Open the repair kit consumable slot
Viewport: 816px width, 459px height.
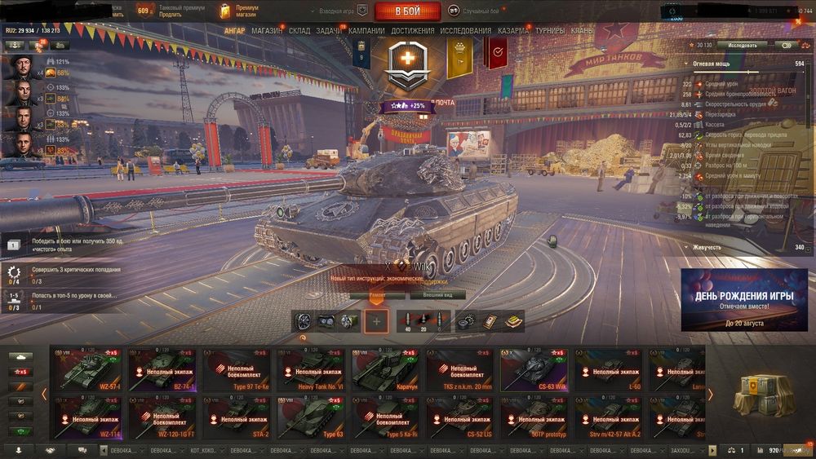(466, 322)
